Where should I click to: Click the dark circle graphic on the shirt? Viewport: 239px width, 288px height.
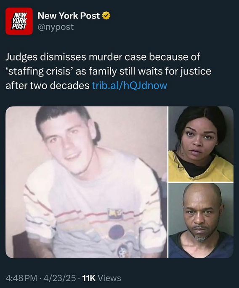[x=116, y=232]
